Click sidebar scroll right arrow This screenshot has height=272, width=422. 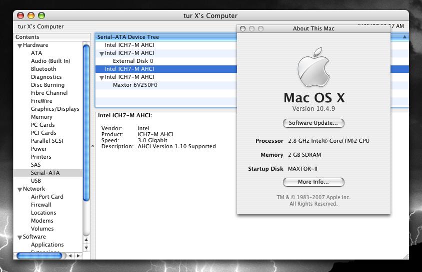(78, 256)
